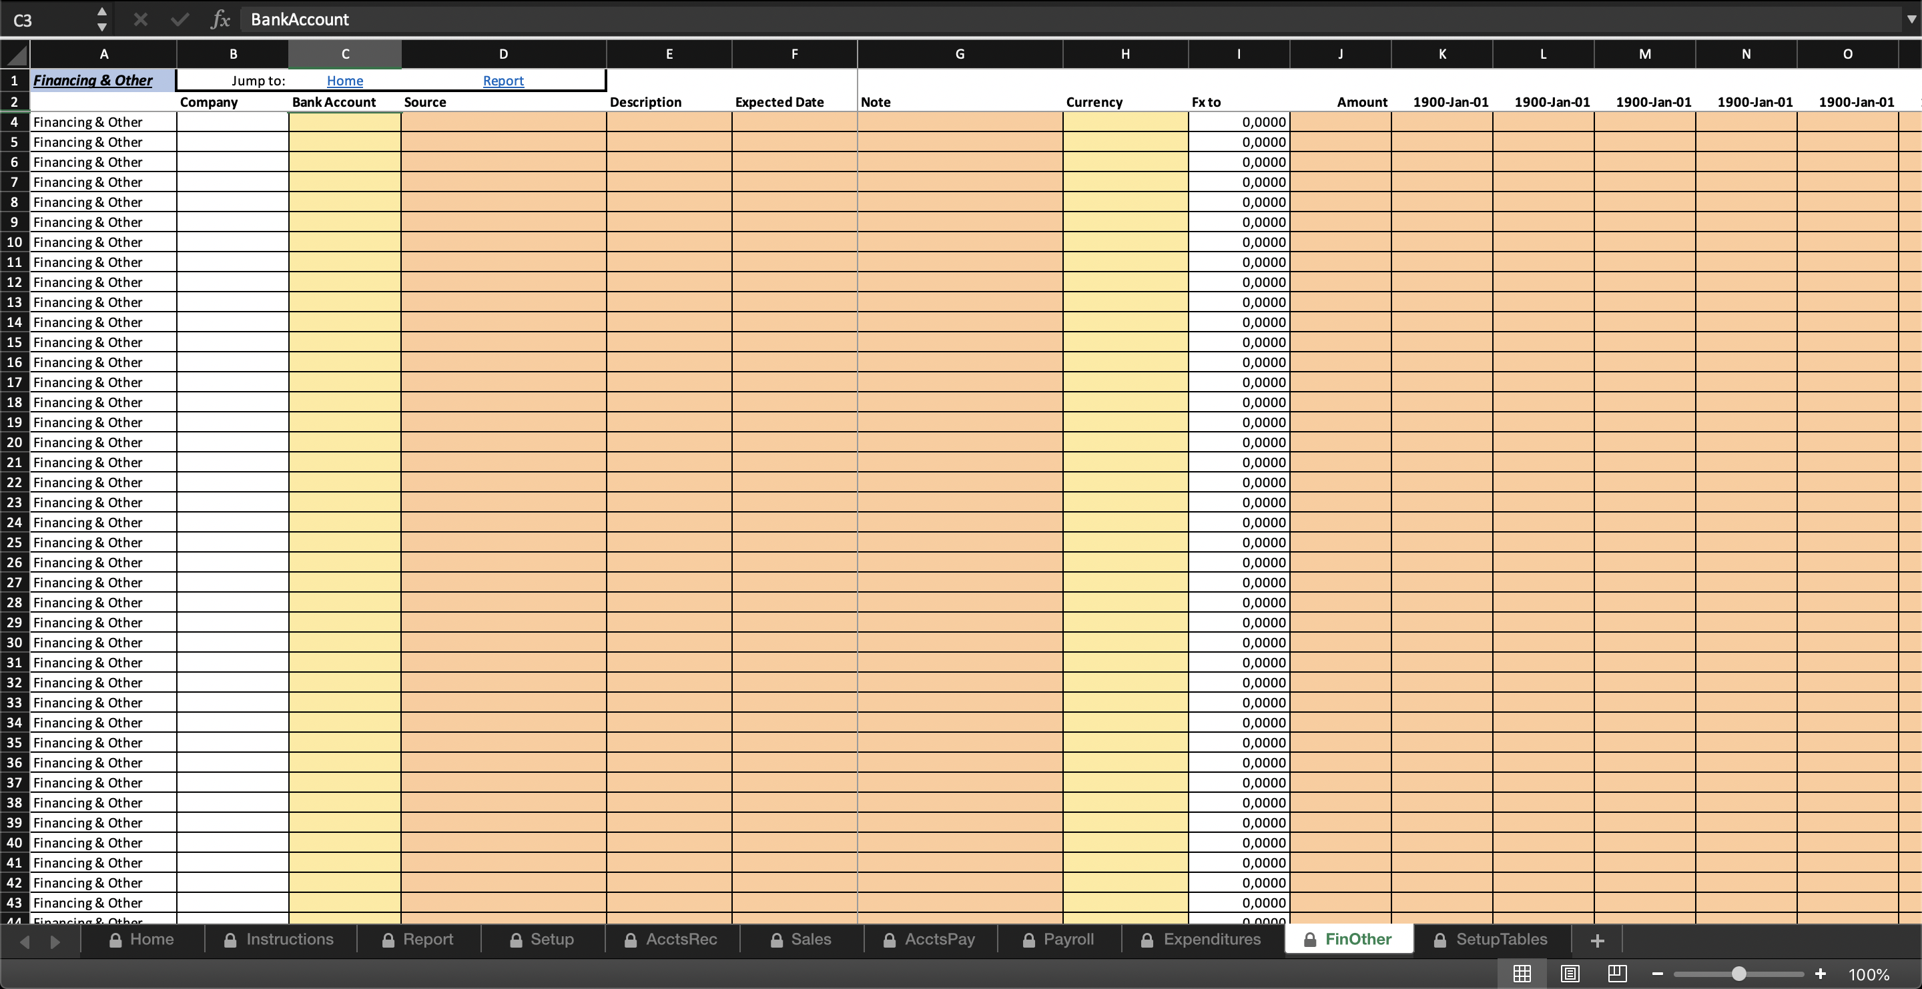Open the insert function fx button

(x=220, y=19)
